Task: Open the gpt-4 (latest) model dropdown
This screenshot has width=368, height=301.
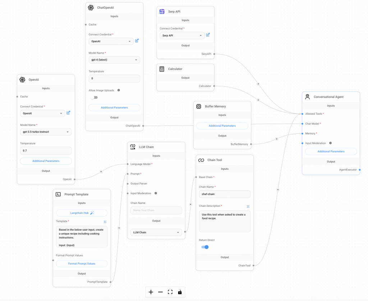Action: pos(114,60)
